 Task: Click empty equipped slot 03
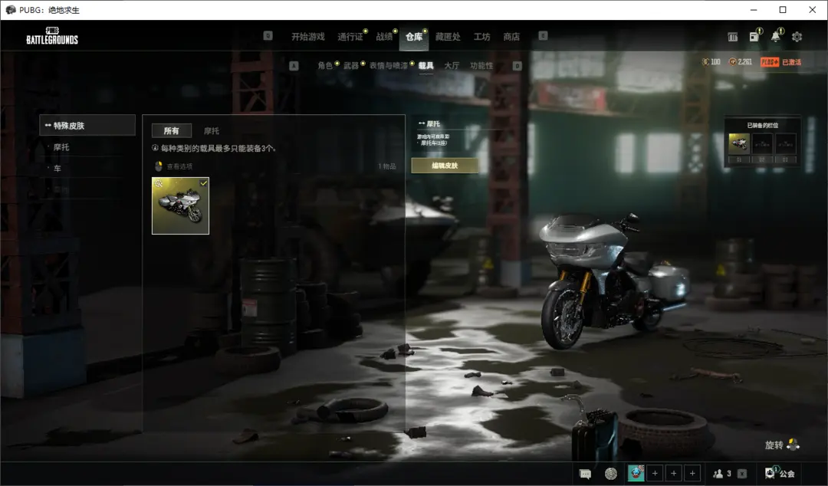tap(785, 143)
